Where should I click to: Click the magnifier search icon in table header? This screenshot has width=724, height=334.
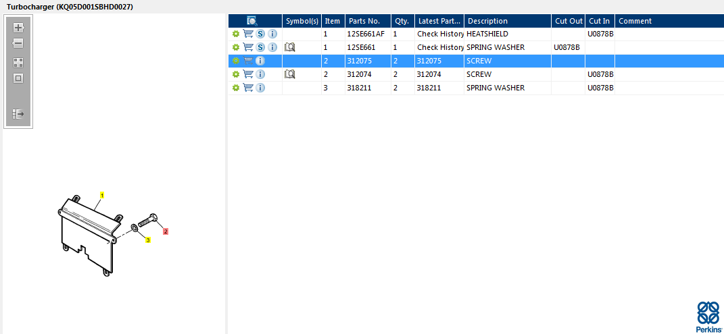(x=252, y=21)
